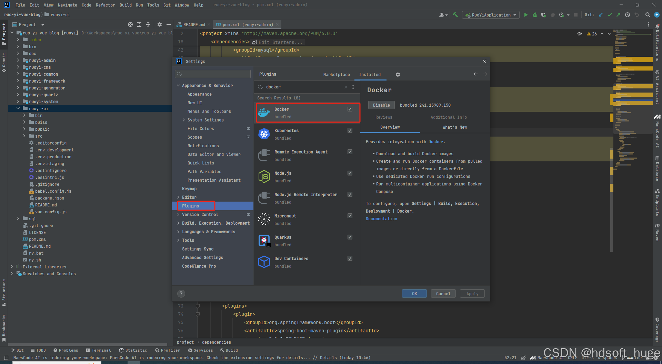Click the Search Everywhere magnifier icon

(648, 15)
